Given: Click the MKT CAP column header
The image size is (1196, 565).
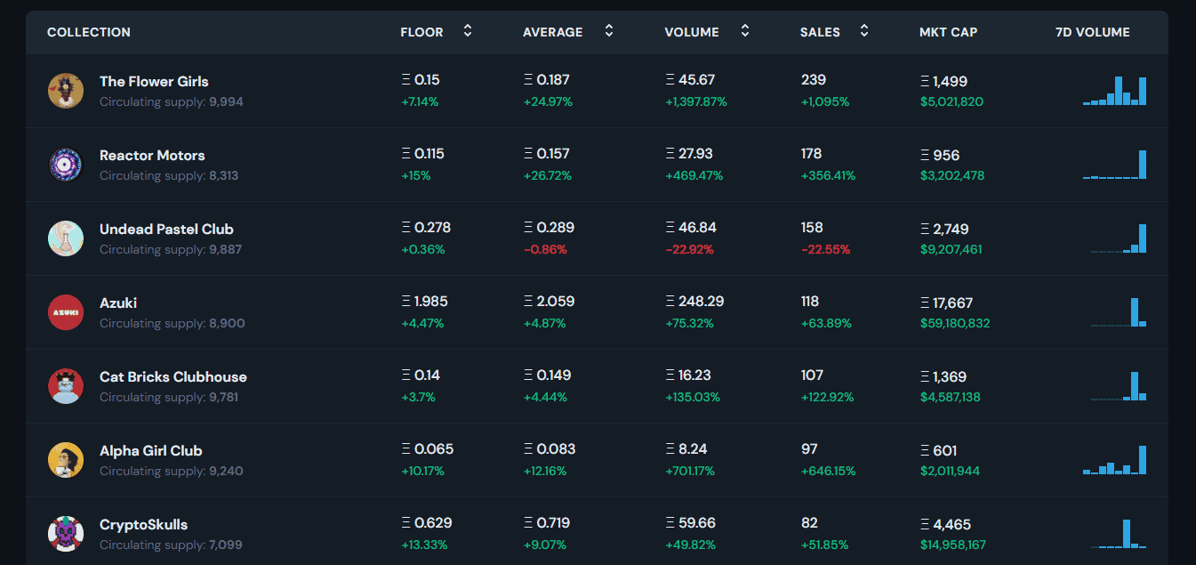Looking at the screenshot, I should pyautogui.click(x=948, y=32).
